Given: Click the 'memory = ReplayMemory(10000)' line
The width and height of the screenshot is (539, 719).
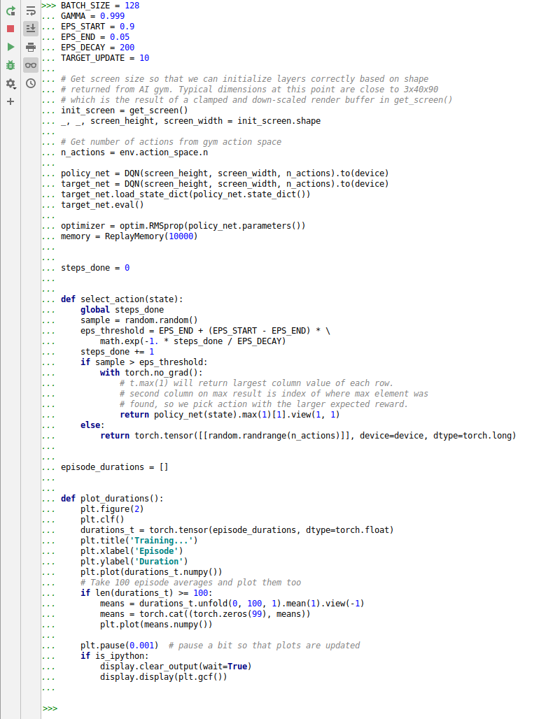Looking at the screenshot, I should (129, 236).
